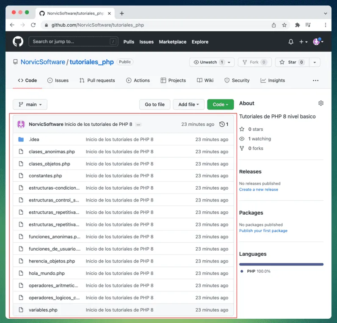The height and width of the screenshot is (323, 337).
Task: Expand the Add file dropdown
Action: (188, 105)
